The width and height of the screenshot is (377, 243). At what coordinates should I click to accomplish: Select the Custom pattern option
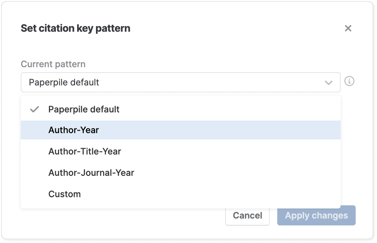pos(65,194)
